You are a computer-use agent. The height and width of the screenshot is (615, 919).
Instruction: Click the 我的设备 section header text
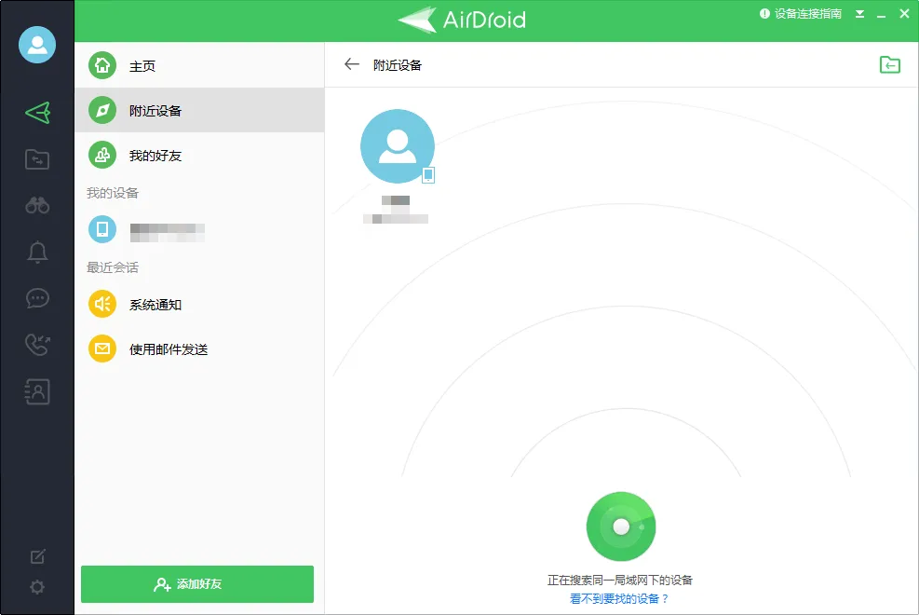coord(113,193)
